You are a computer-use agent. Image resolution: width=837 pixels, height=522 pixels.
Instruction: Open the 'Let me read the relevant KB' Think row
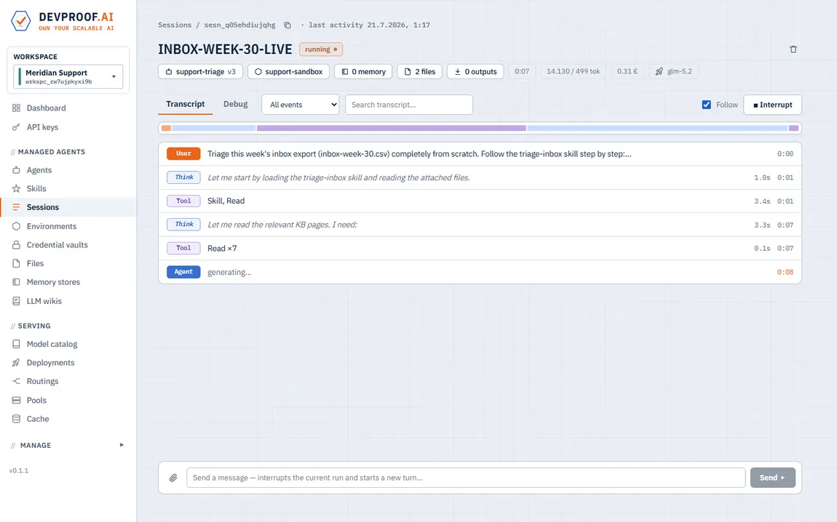(480, 225)
